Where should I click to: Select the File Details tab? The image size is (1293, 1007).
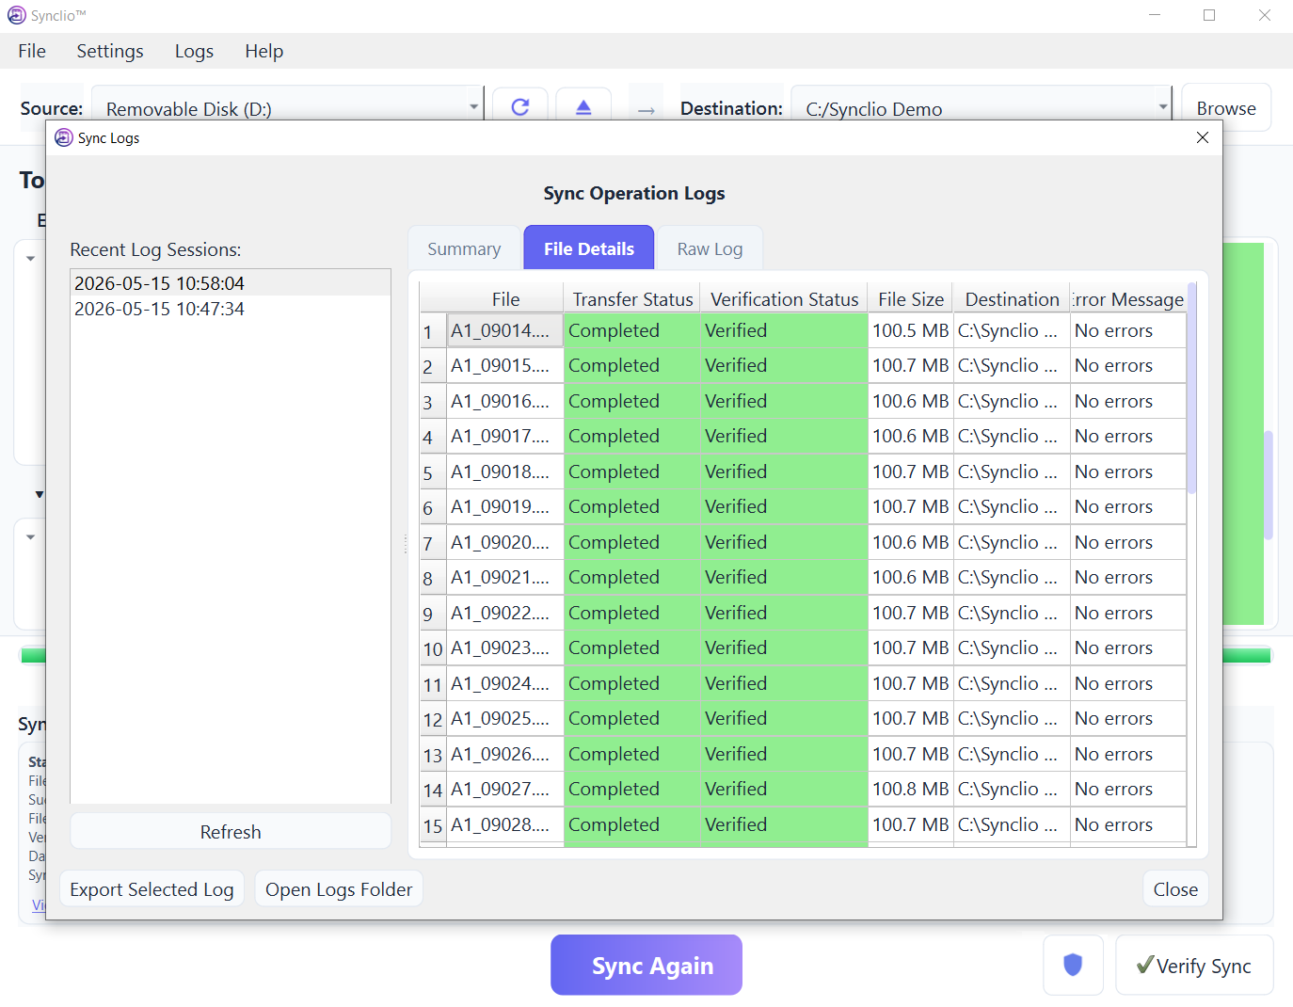[x=589, y=248]
